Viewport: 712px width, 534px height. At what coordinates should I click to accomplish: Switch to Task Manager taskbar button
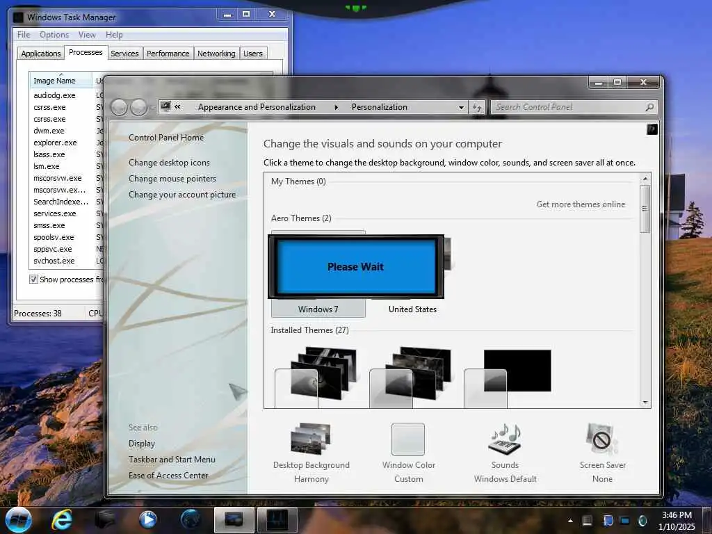277,520
